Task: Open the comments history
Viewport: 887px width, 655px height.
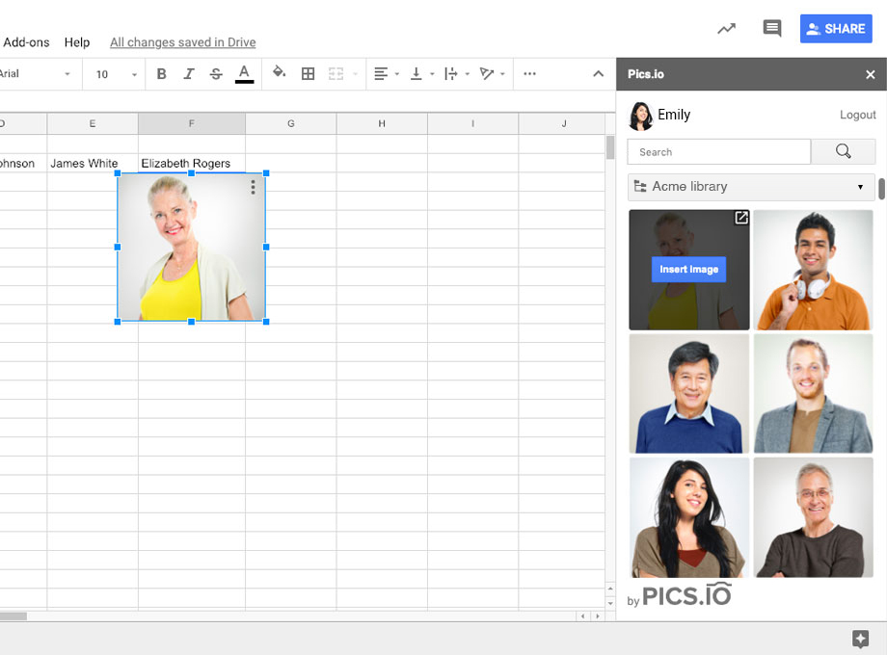Action: point(772,28)
